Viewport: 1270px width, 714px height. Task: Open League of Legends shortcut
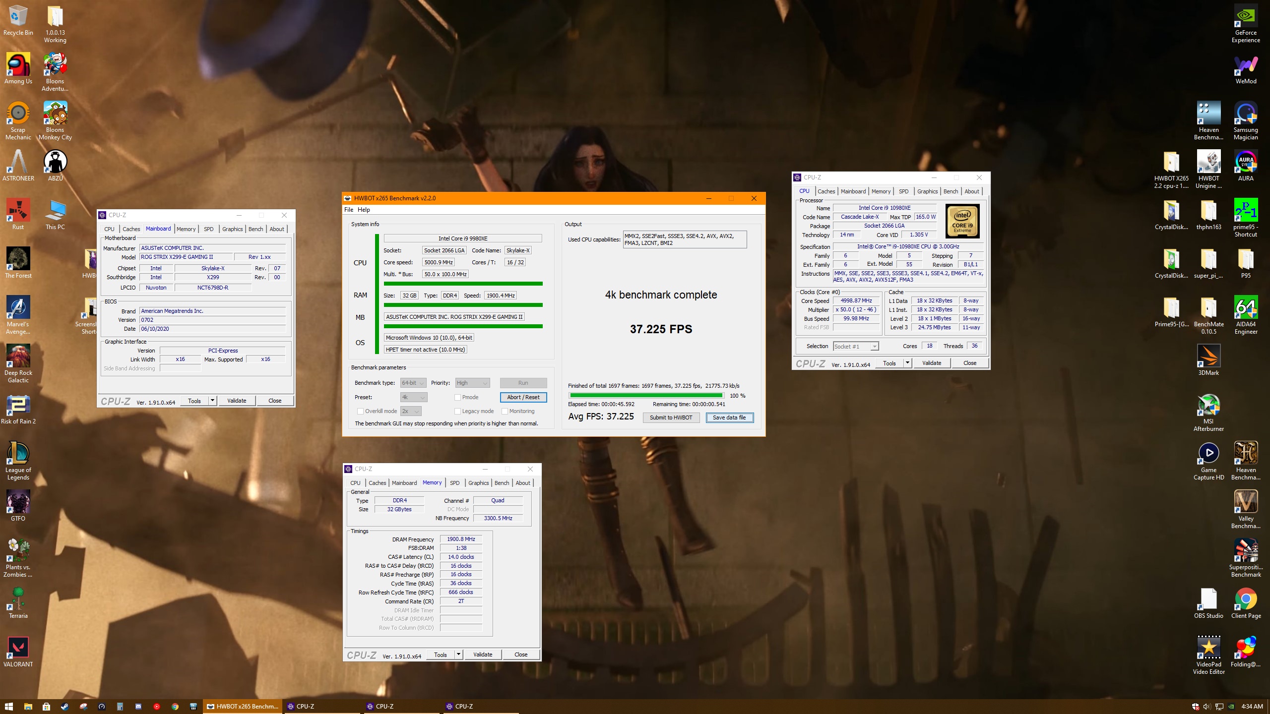pos(18,461)
